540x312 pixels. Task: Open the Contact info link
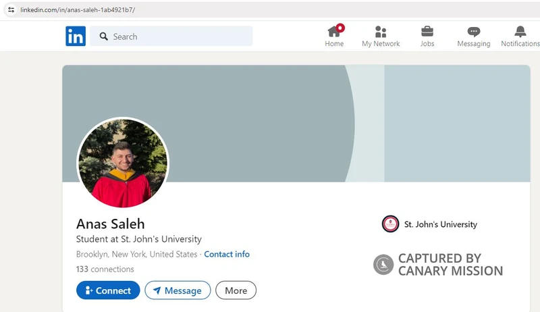point(227,254)
